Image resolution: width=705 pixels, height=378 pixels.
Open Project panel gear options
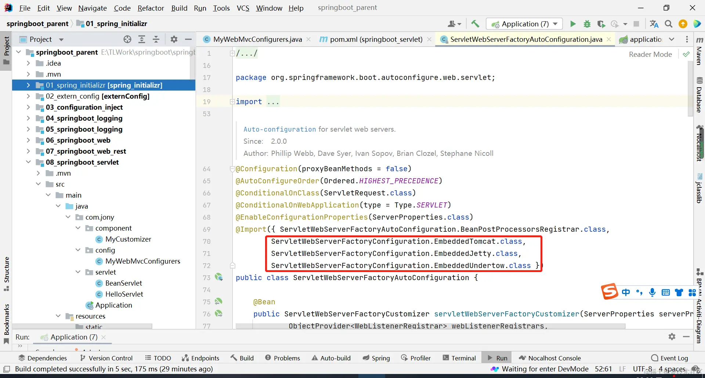(174, 39)
